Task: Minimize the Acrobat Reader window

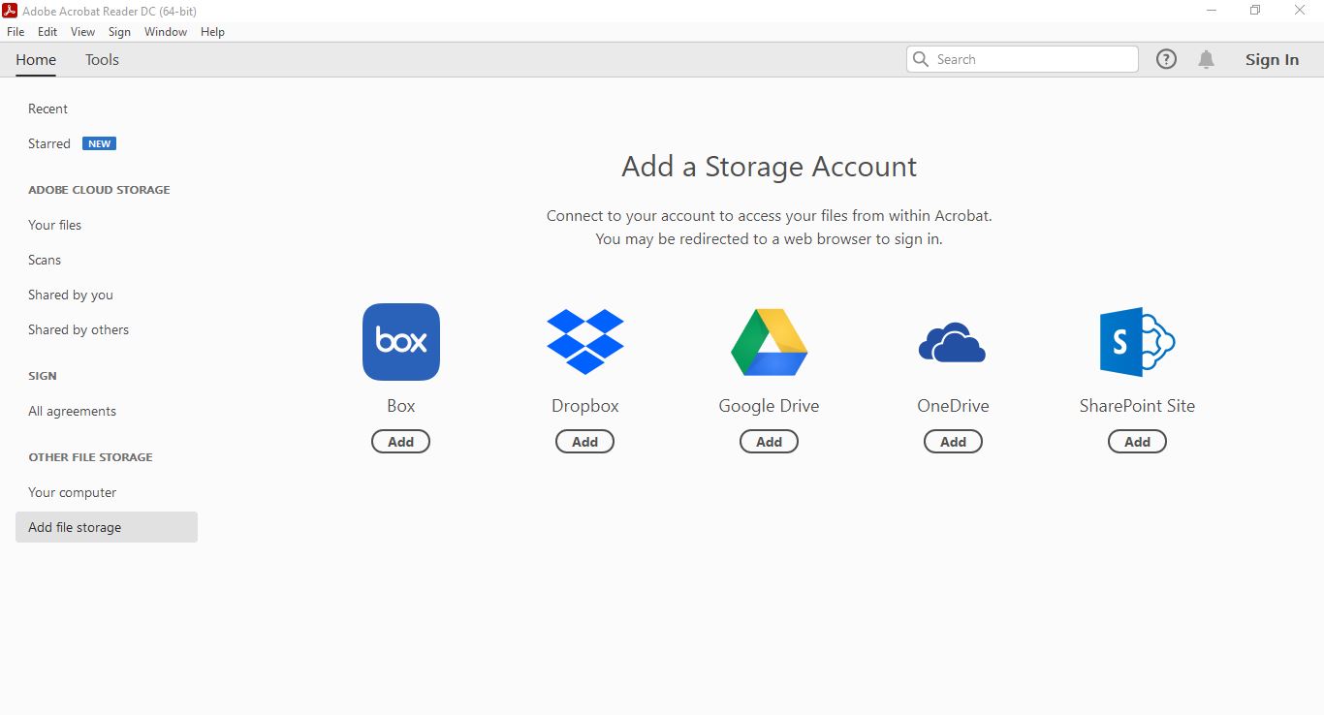Action: pos(1212,11)
